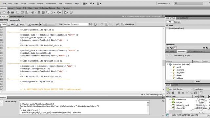This screenshot has width=210, height=118.
Task: Open the Tag Chooser icon
Action: coord(71,12)
